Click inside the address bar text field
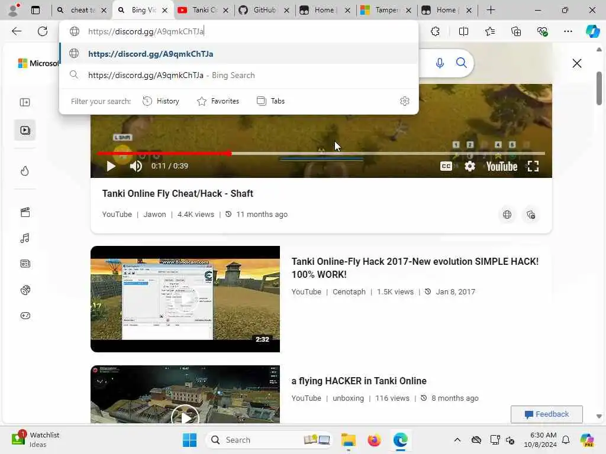The image size is (606, 454). tap(247, 31)
